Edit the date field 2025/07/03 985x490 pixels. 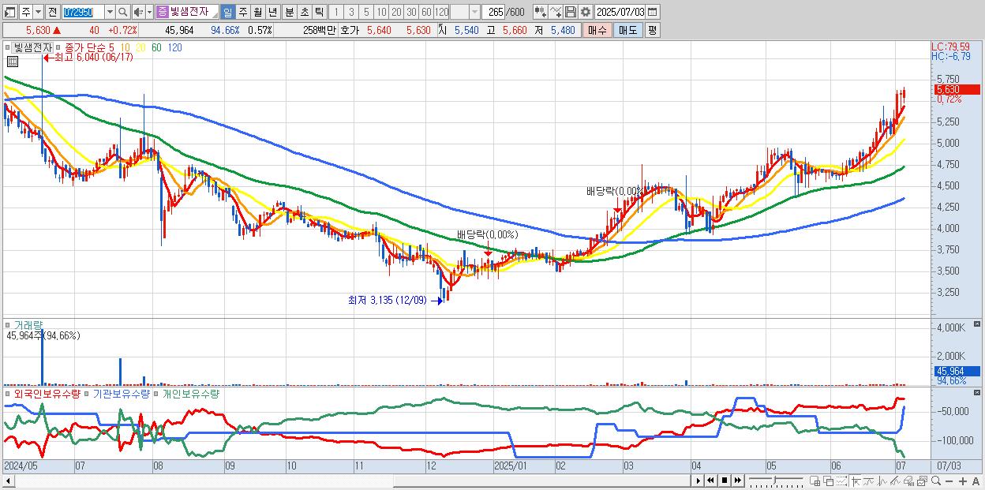(620, 12)
